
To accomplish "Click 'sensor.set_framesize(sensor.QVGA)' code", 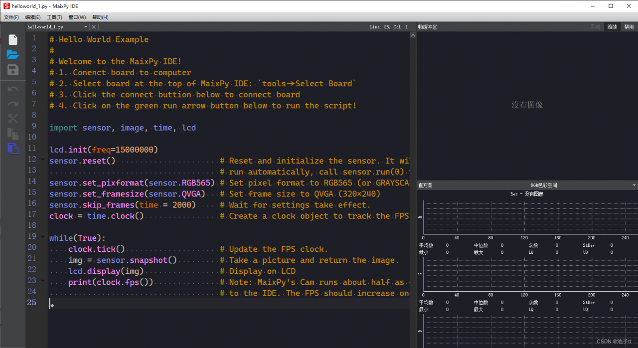I will pyautogui.click(x=127, y=193).
